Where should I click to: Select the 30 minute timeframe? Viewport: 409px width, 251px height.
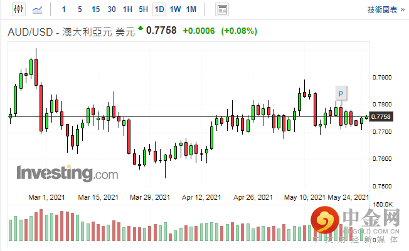pos(112,9)
